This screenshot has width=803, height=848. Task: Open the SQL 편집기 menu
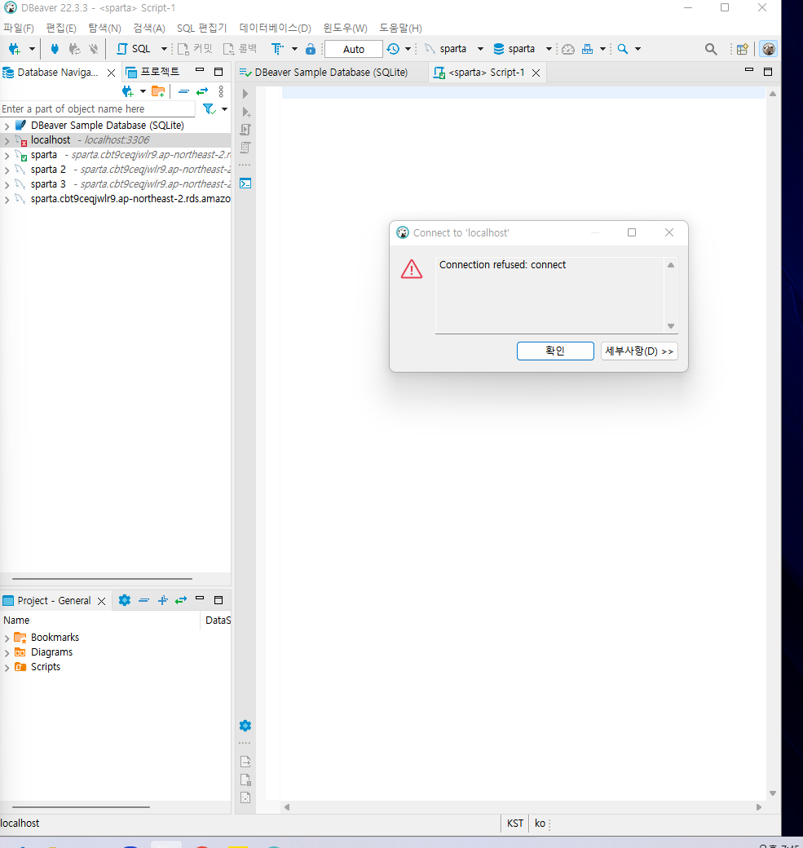click(x=201, y=28)
